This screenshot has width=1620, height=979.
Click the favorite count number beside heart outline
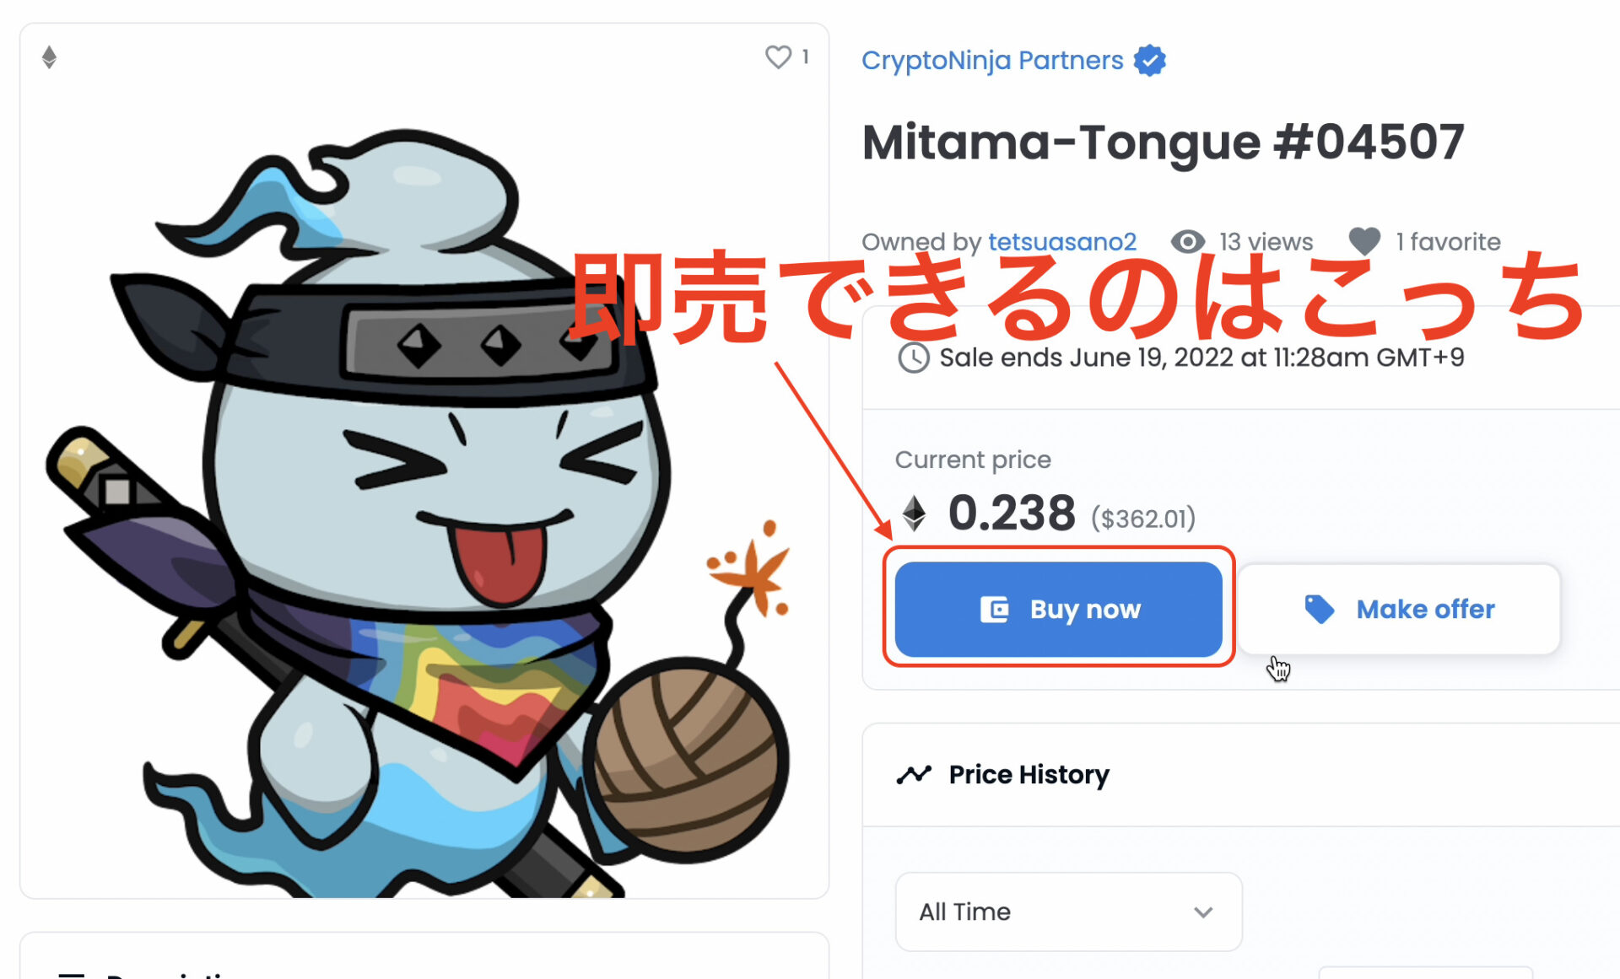click(x=806, y=56)
